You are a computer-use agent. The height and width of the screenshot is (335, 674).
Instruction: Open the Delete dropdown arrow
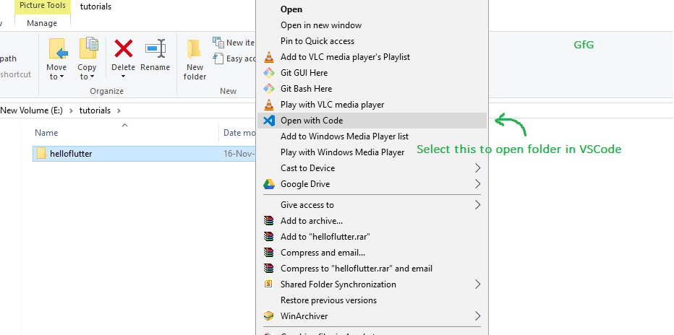(124, 77)
